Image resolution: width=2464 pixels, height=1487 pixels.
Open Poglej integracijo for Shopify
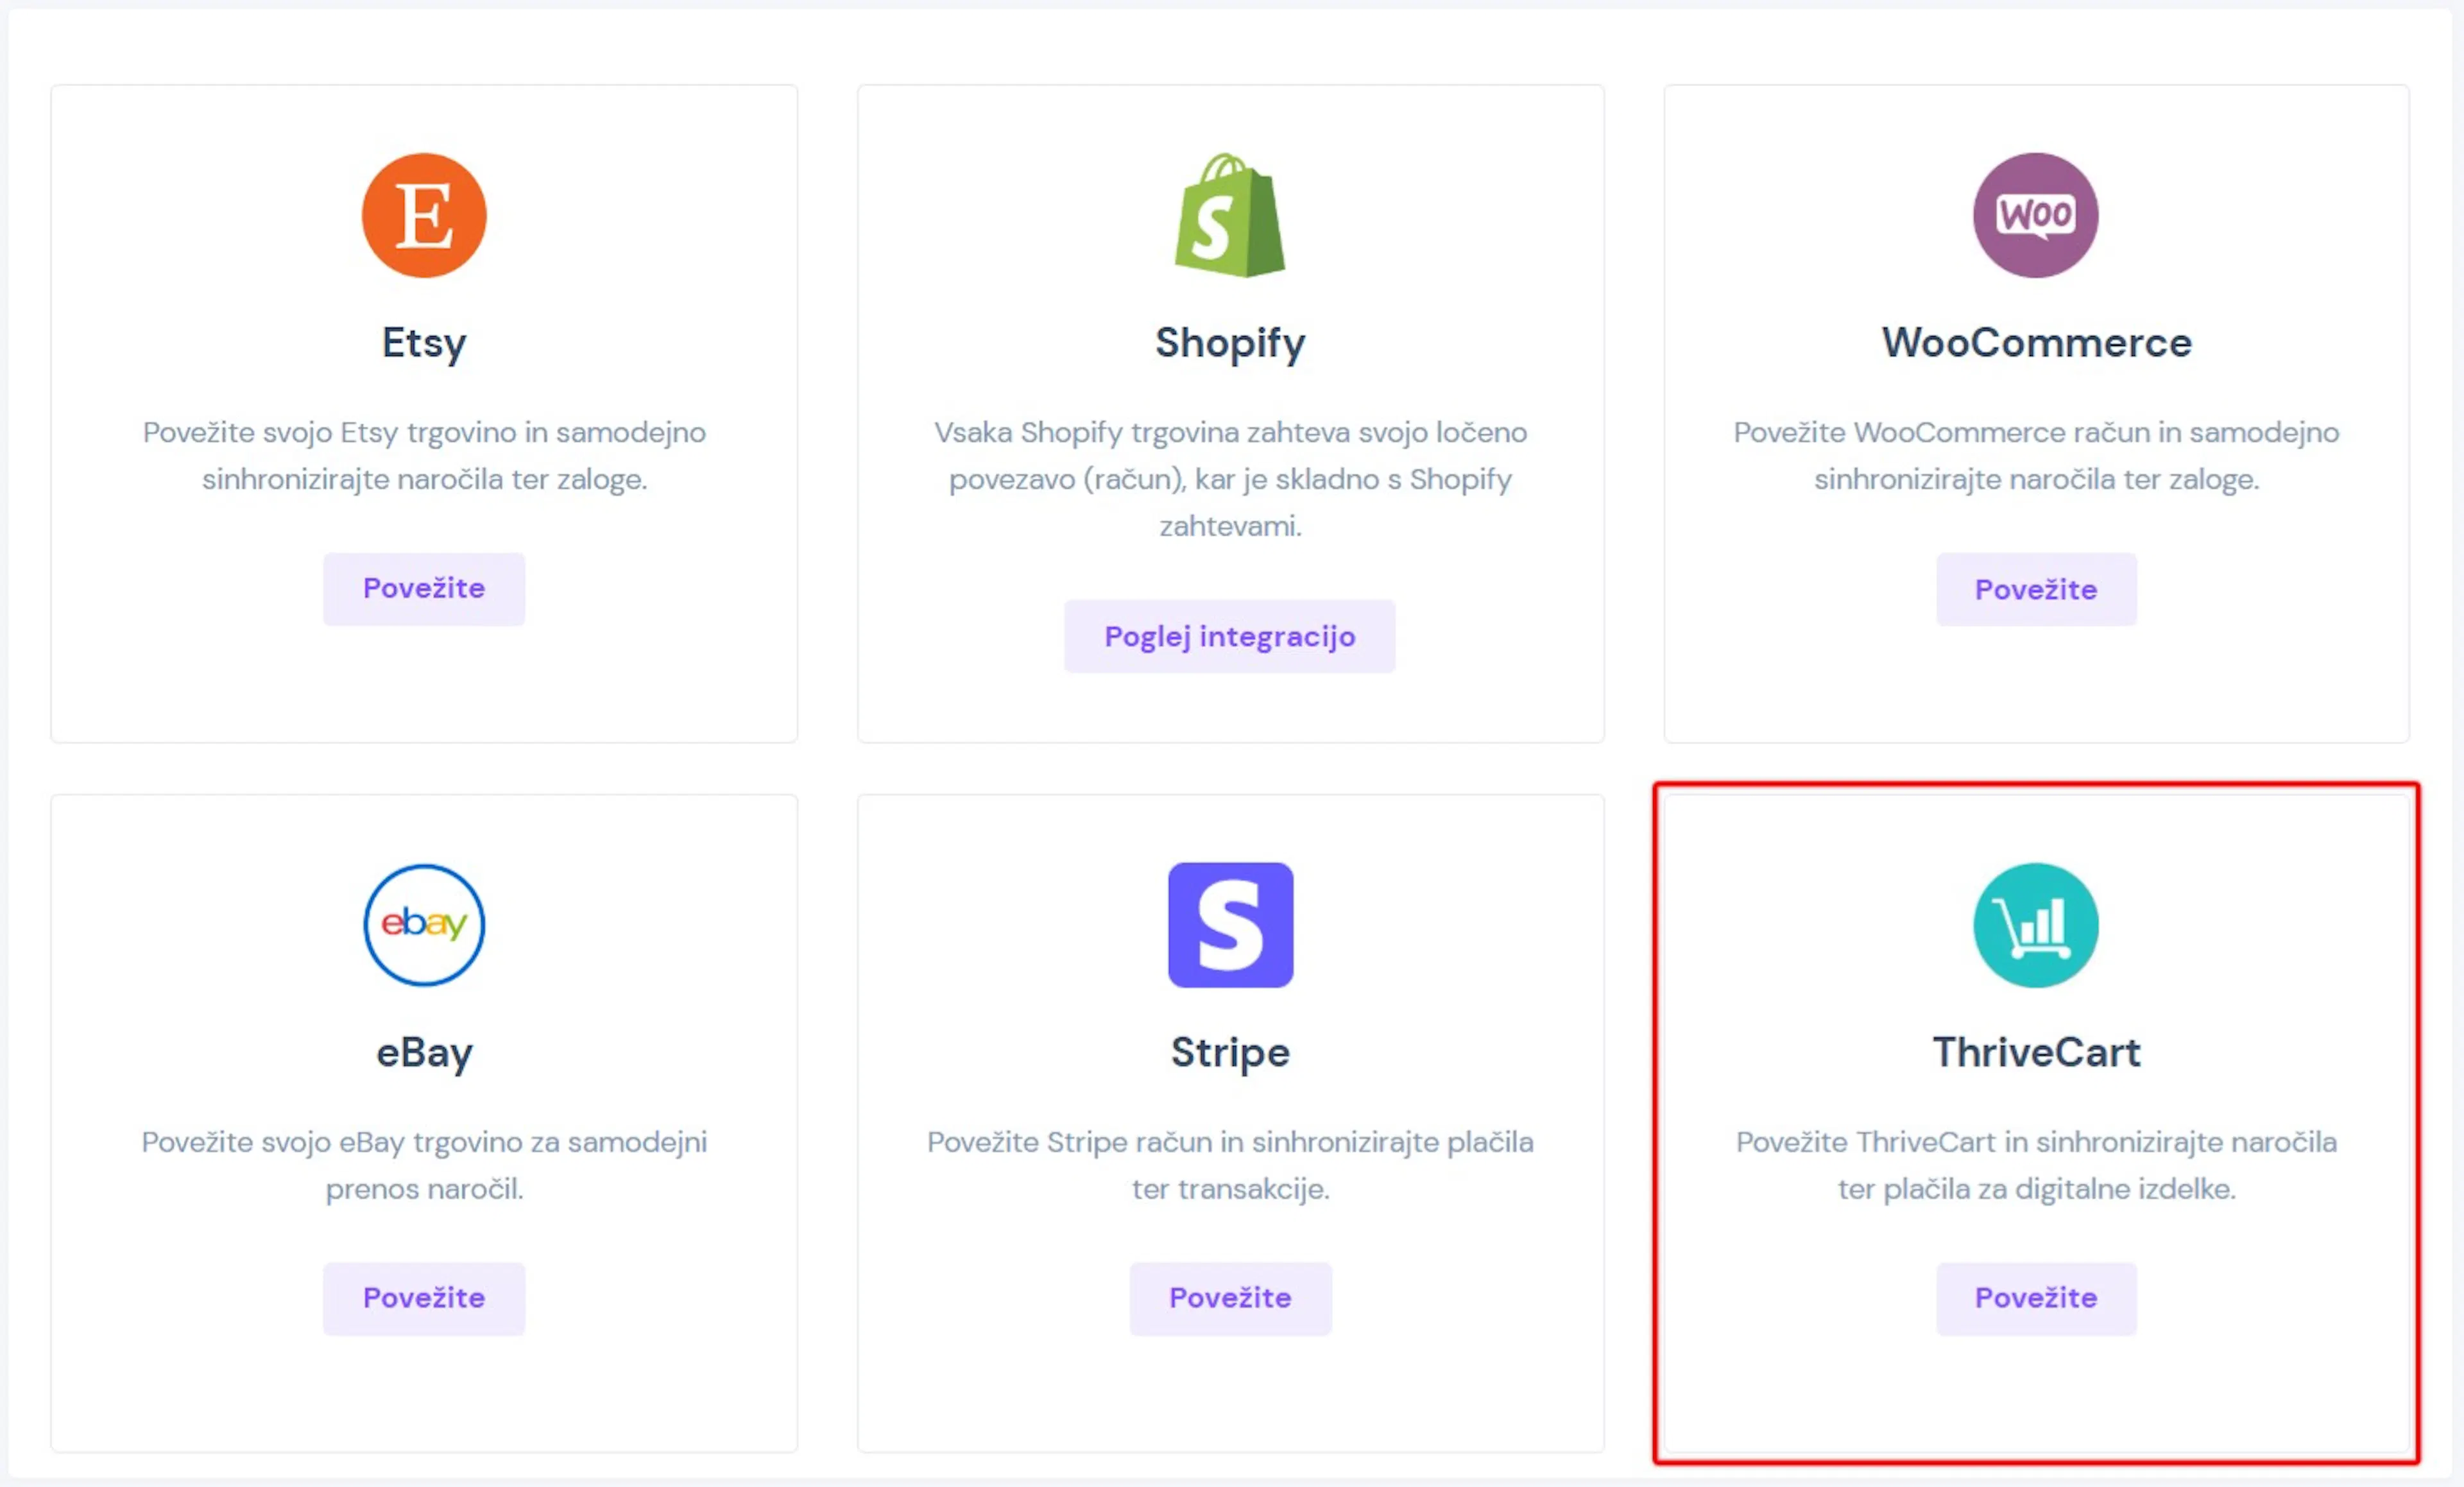1230,637
